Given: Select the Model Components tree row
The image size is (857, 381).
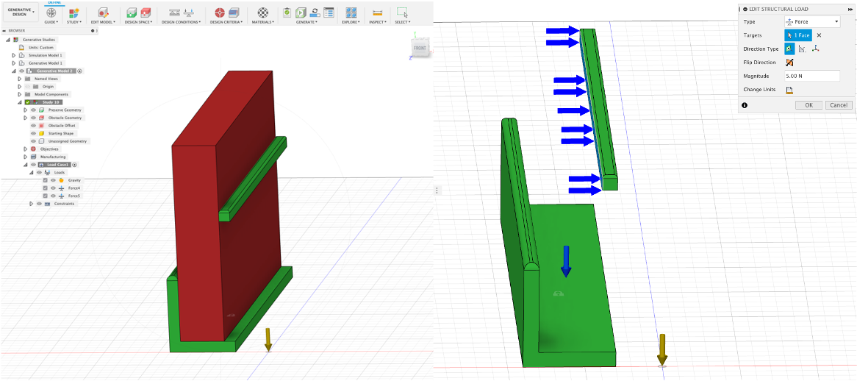Looking at the screenshot, I should tap(48, 94).
